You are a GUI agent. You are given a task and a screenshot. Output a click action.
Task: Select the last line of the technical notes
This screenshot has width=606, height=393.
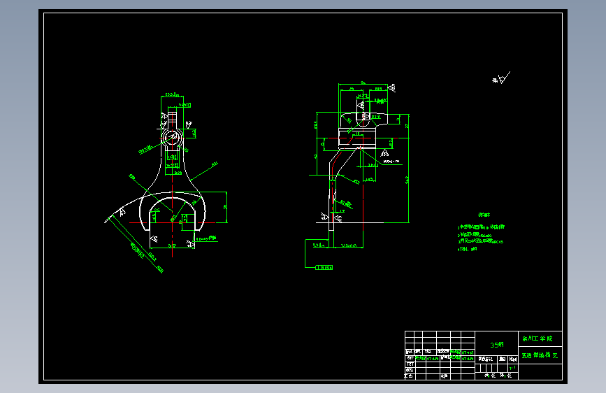[467, 250]
